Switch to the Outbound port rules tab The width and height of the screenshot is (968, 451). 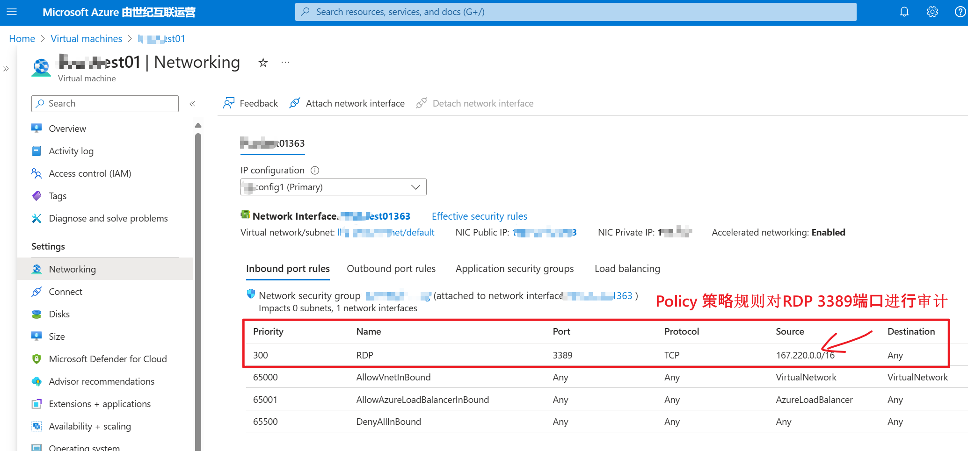click(x=391, y=269)
